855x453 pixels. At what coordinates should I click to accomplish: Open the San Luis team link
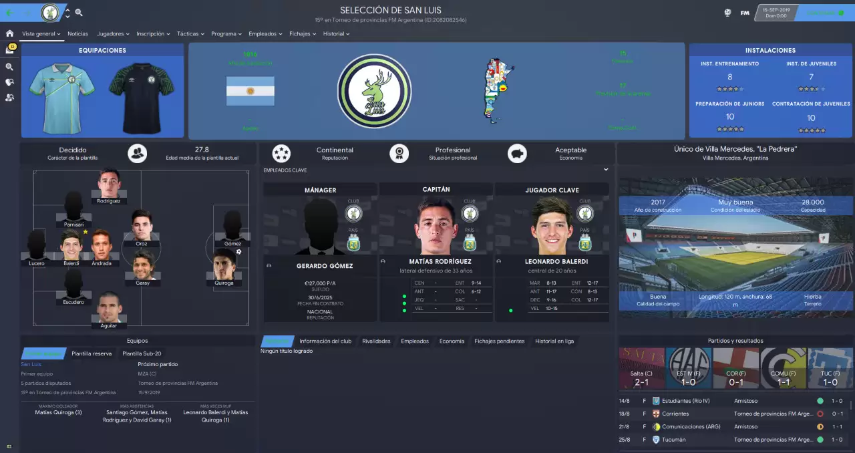[31, 364]
